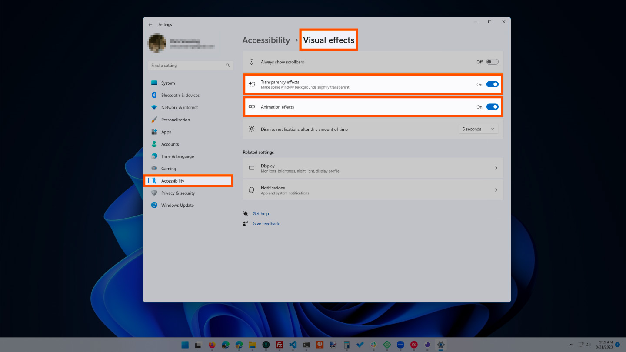
Task: Select the Accounts settings category
Action: 170,144
